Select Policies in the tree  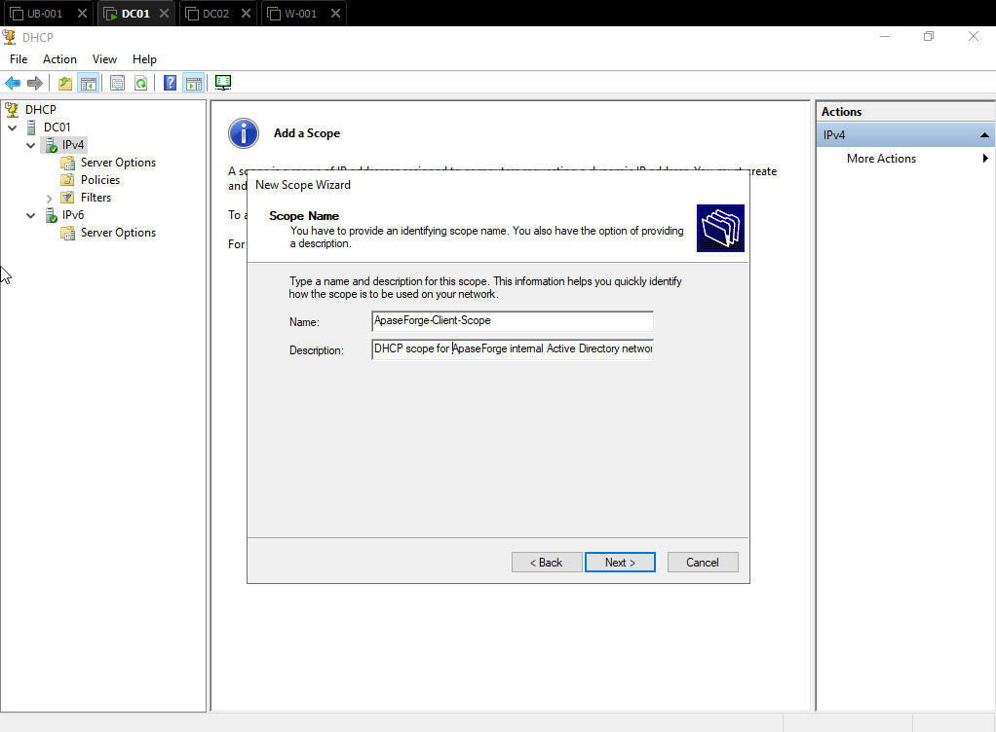100,180
